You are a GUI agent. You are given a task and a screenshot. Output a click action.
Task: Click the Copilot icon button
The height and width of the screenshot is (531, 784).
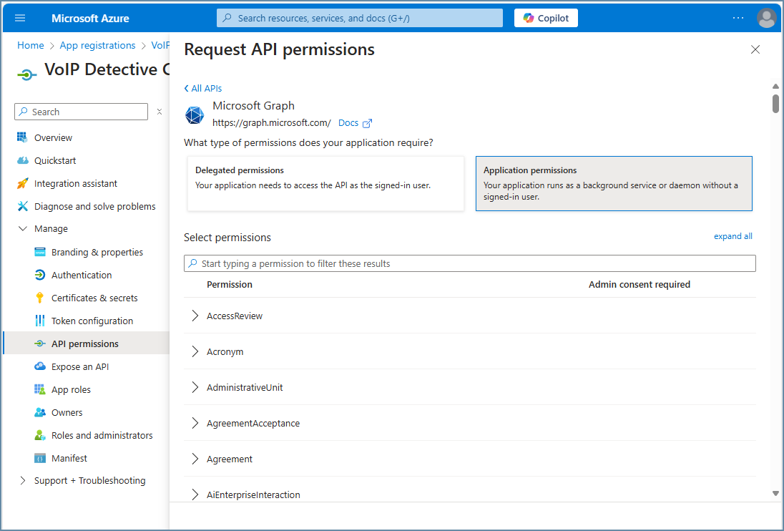[x=546, y=18]
